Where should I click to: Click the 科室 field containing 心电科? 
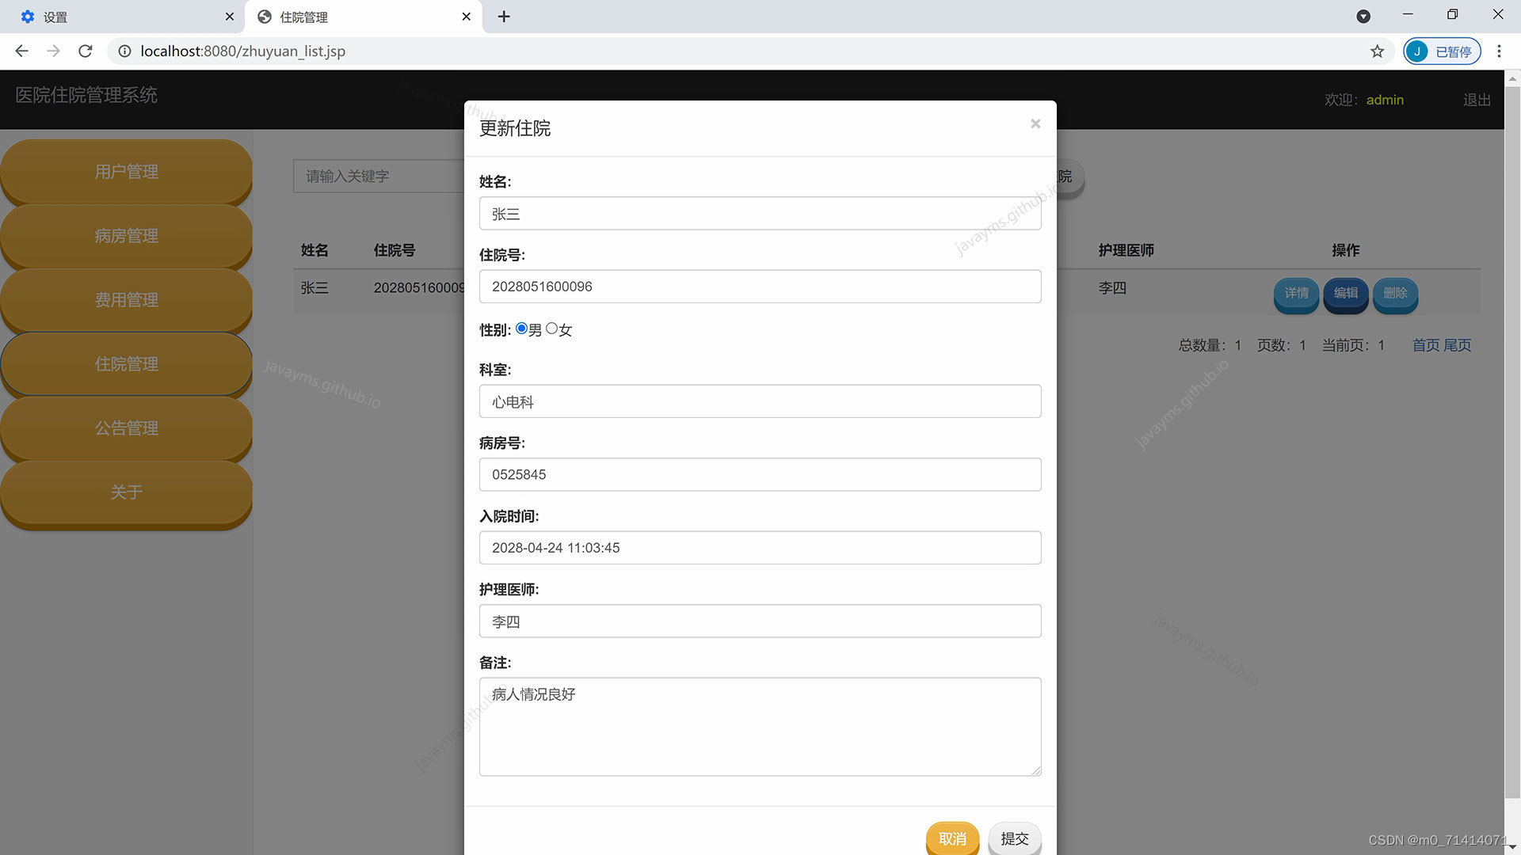pyautogui.click(x=760, y=401)
